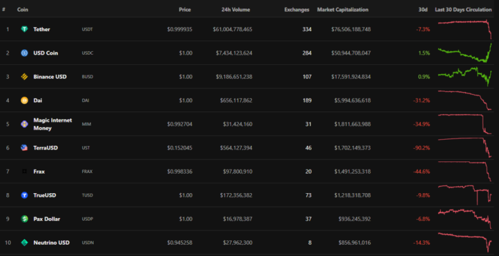Sort by rank number column header
The image size is (499, 256).
[x=4, y=10]
